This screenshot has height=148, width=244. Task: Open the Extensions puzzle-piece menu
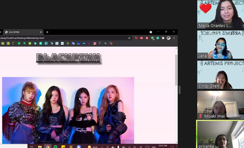163,38
